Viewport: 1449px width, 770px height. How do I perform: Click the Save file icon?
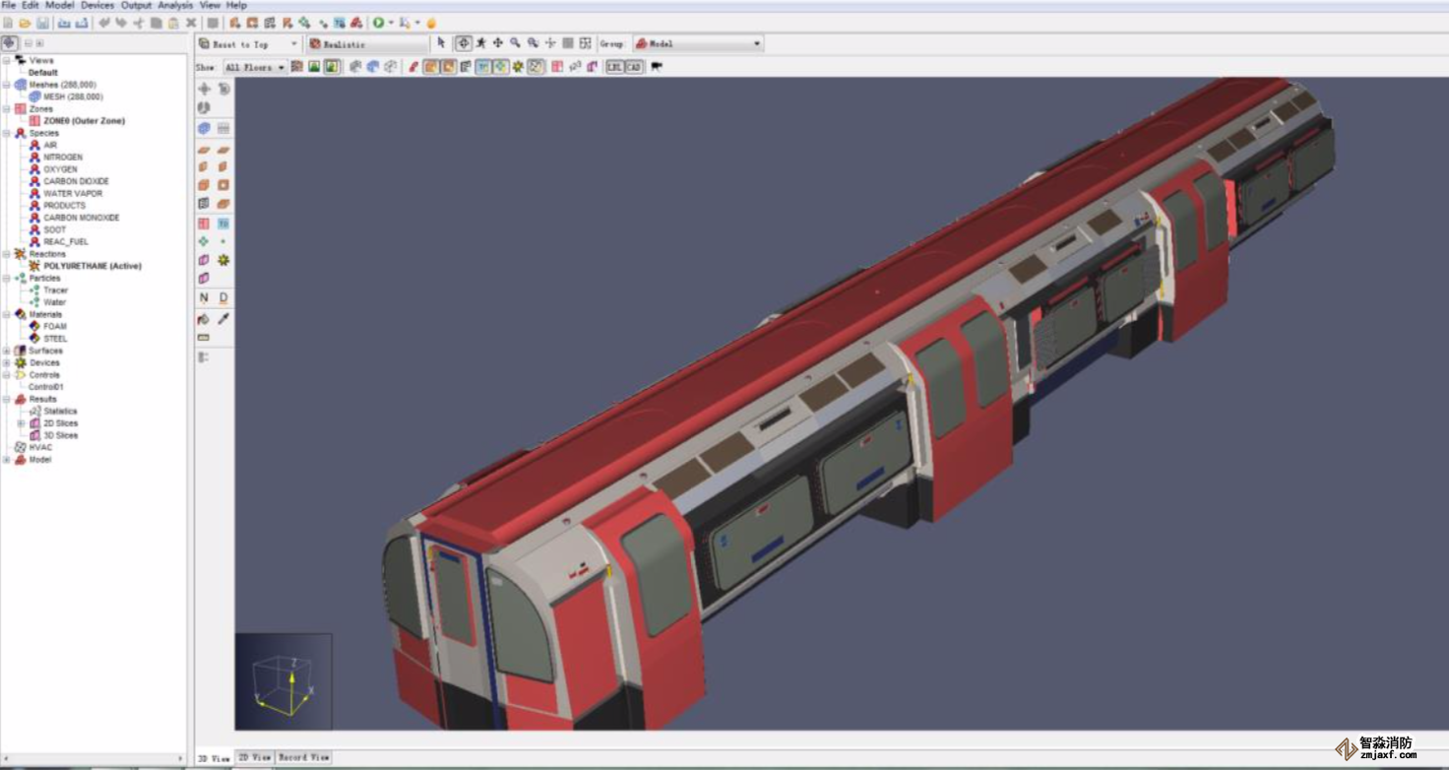pos(42,23)
